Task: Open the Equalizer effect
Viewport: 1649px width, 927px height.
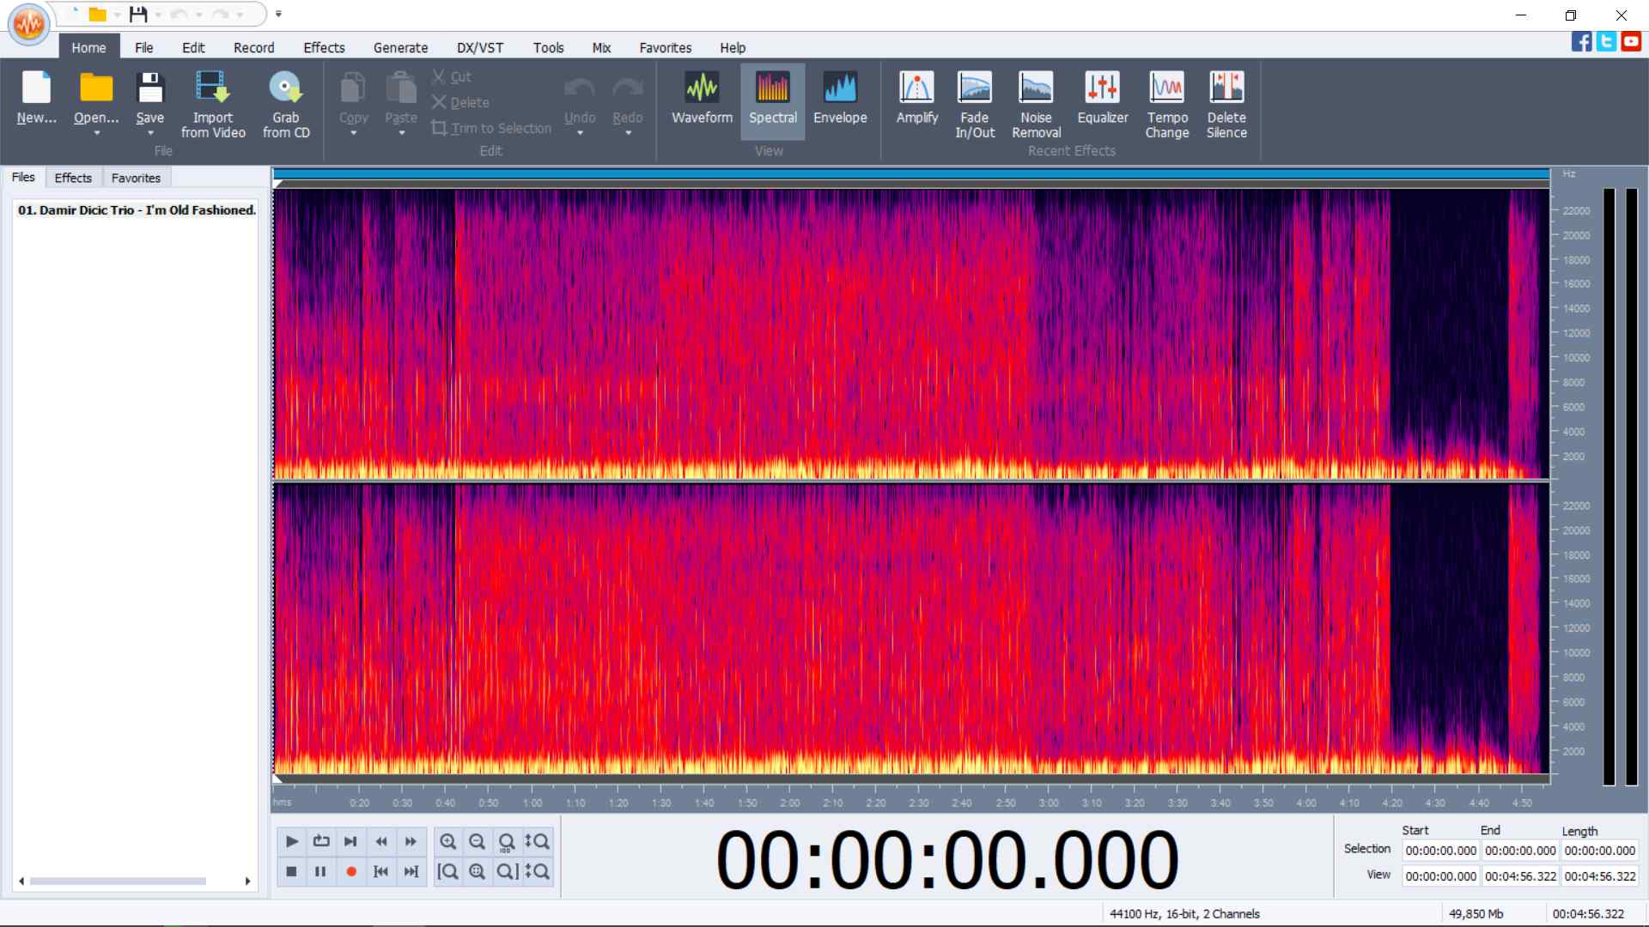Action: tap(1102, 100)
